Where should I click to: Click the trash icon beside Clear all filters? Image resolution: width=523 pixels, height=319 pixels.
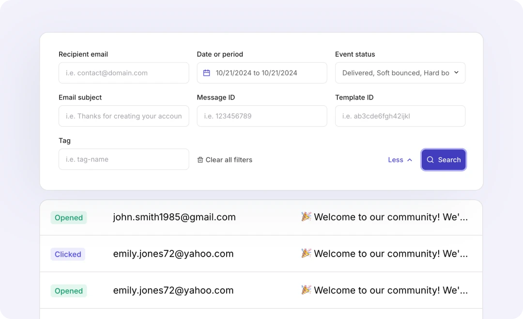click(x=200, y=160)
